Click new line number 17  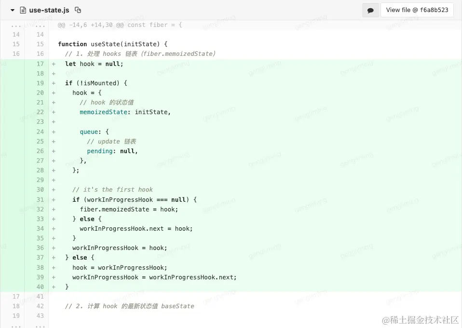pos(40,64)
